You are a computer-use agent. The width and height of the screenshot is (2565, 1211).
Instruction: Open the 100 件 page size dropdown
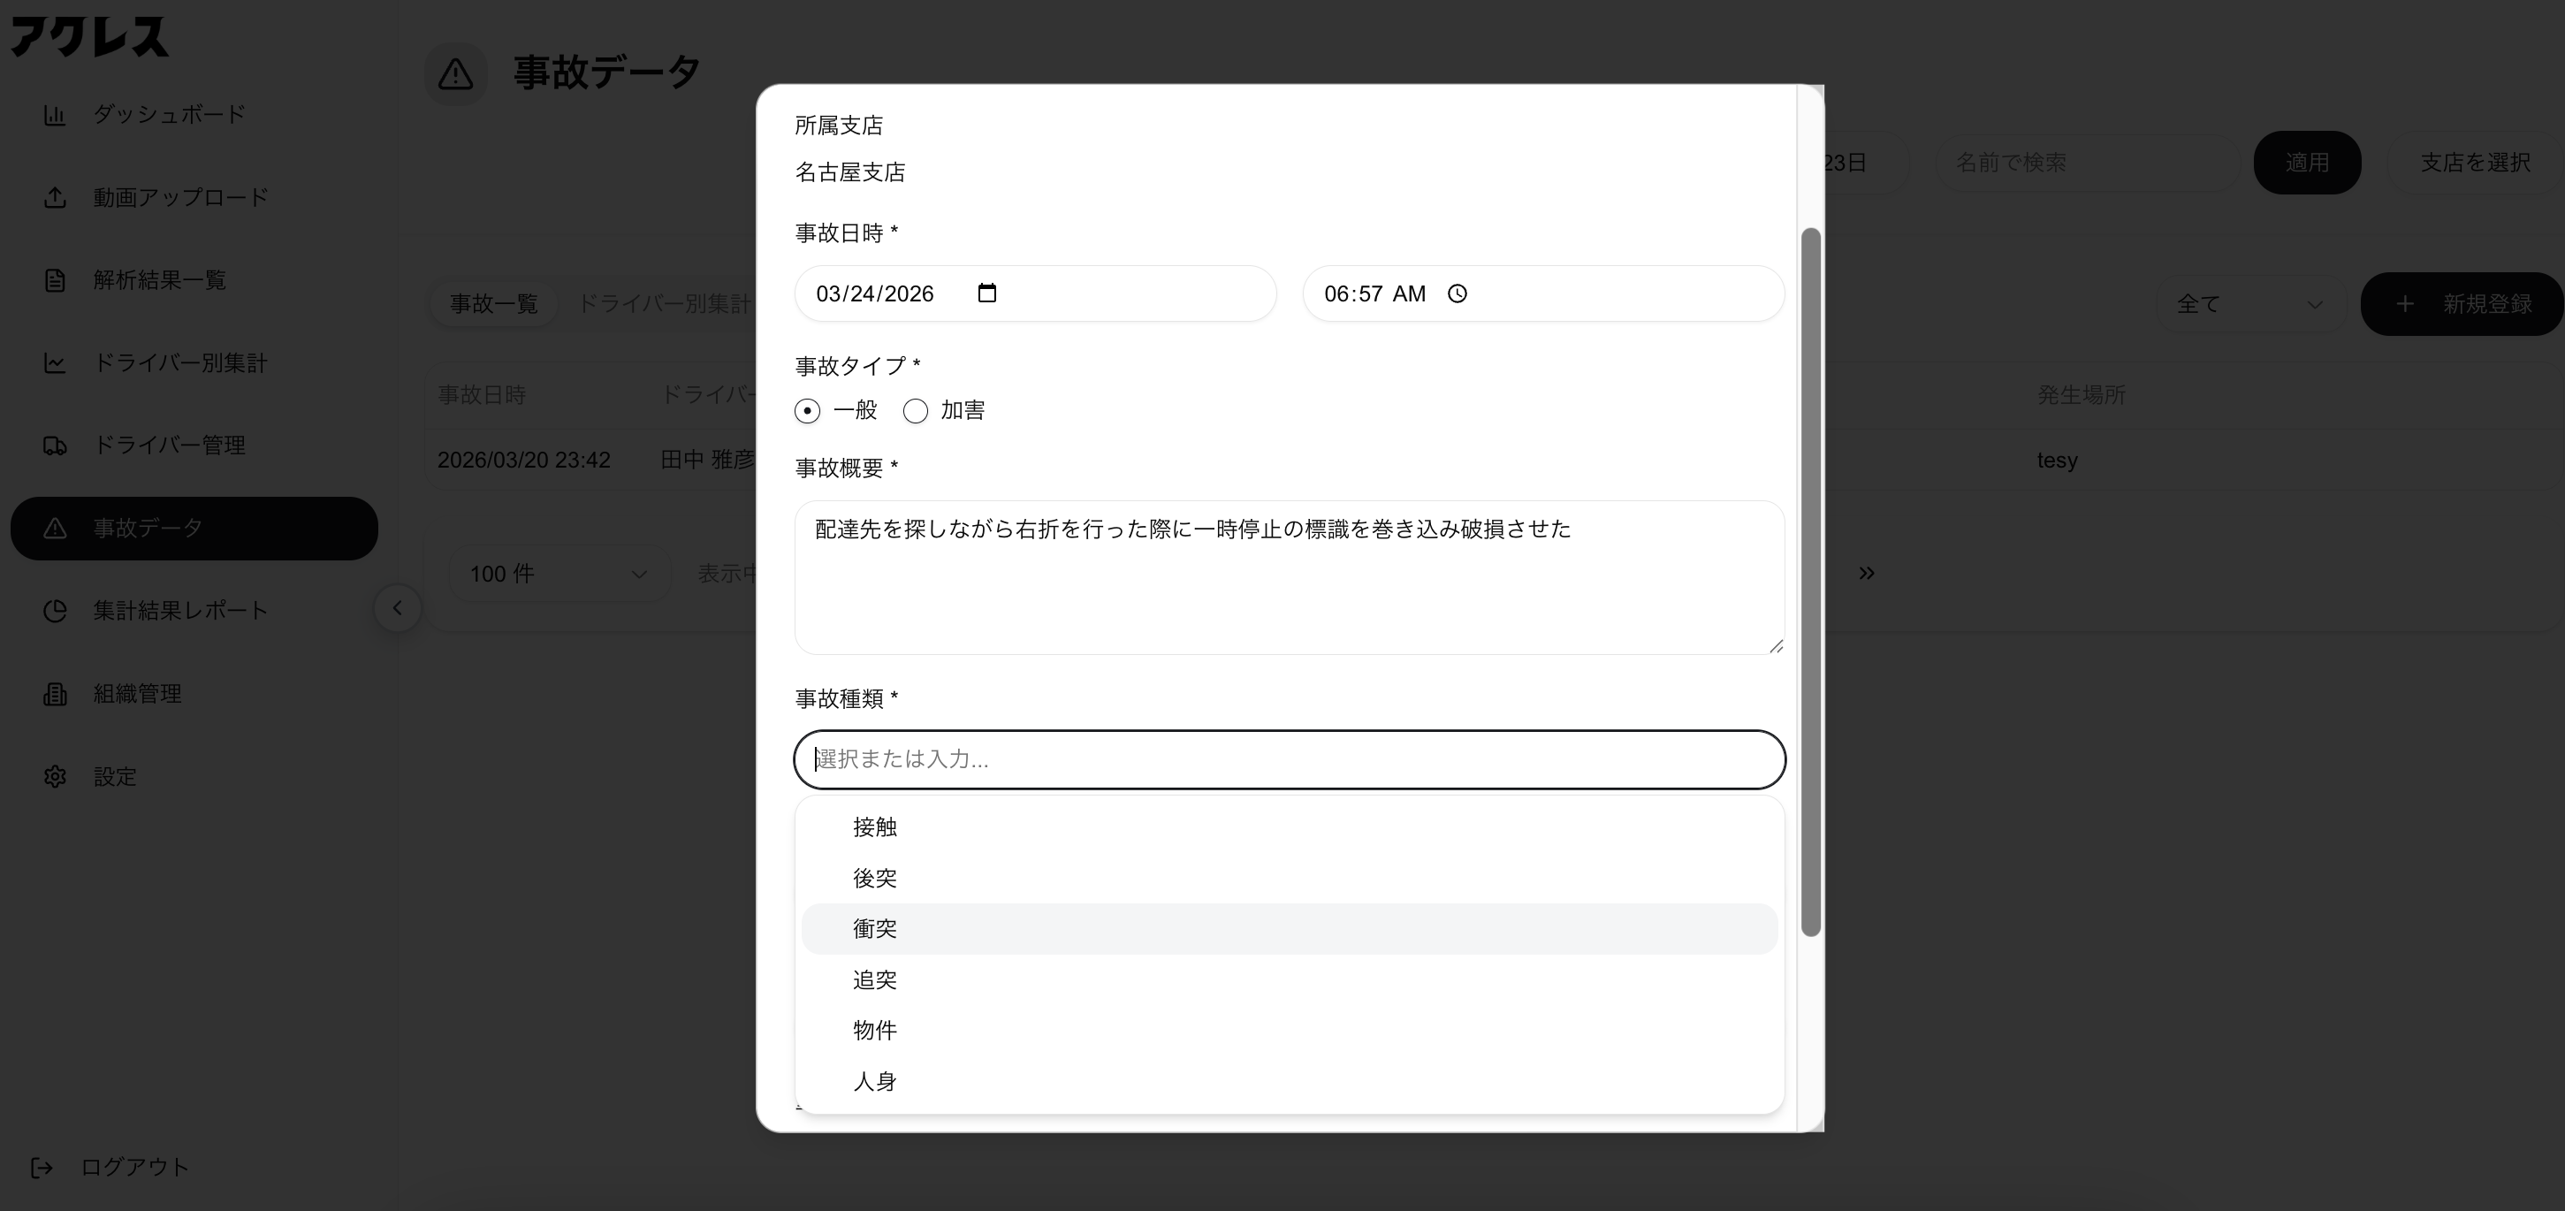click(558, 574)
